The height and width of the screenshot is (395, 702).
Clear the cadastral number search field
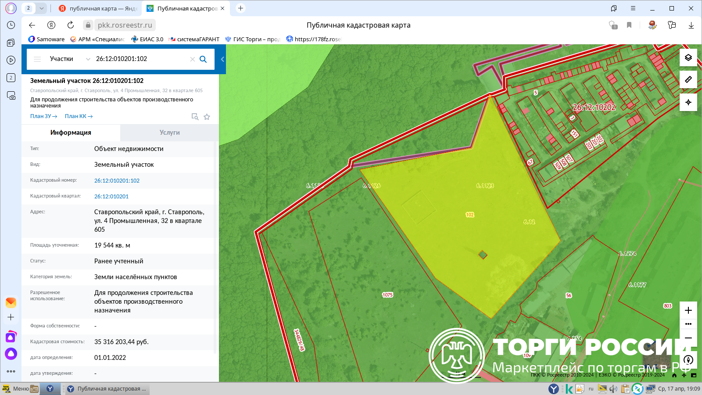(192, 59)
